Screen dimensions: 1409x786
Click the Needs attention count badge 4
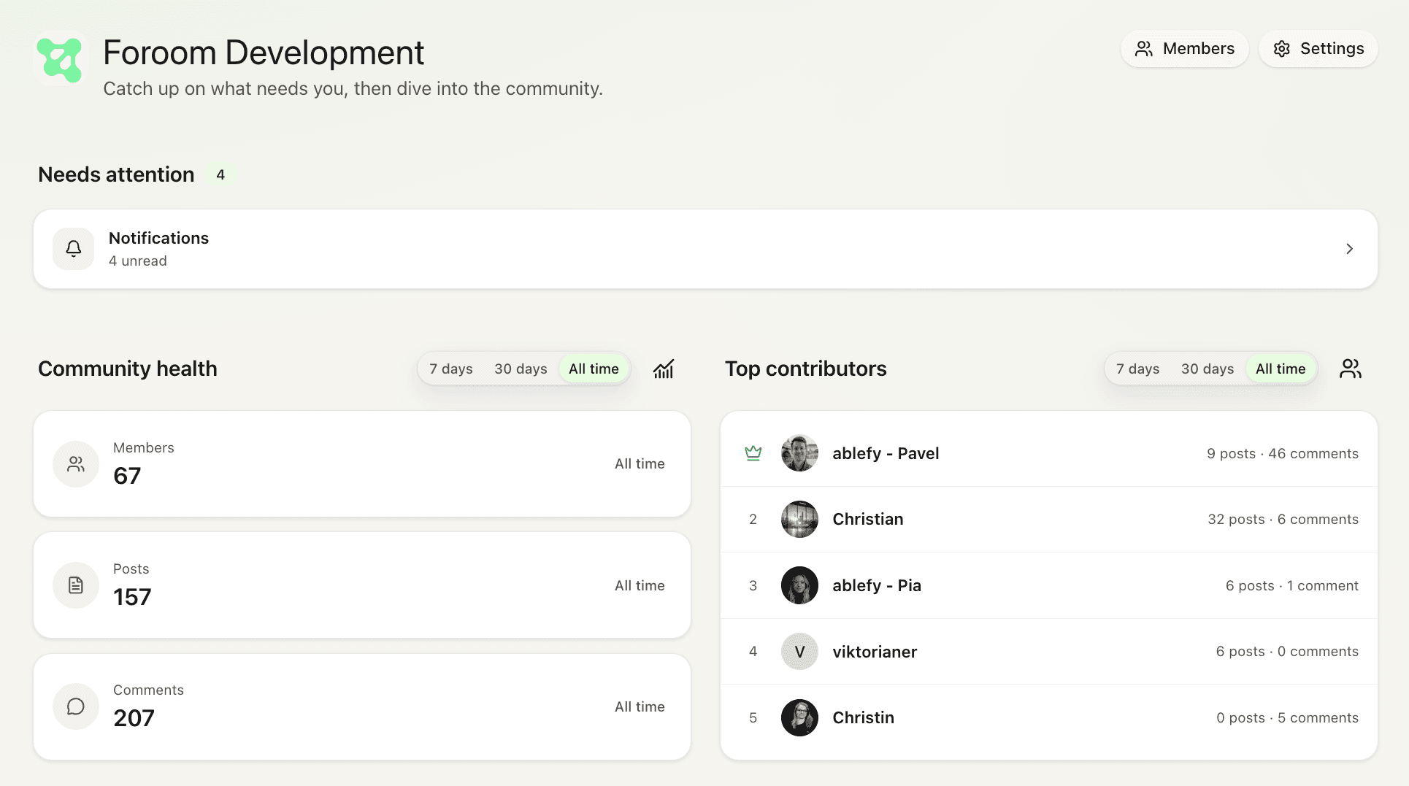(x=220, y=174)
